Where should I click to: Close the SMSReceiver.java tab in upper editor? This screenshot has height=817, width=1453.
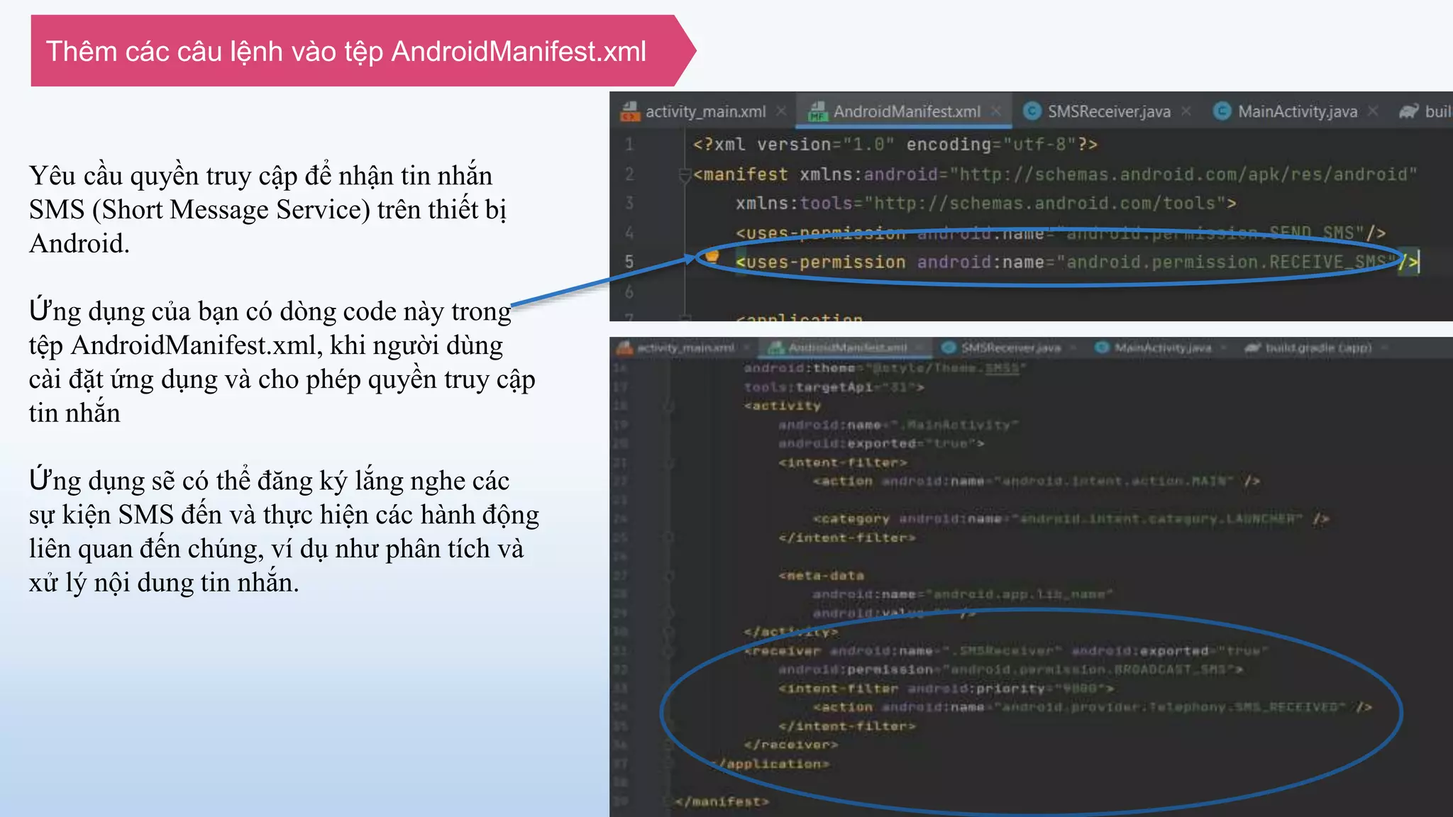[x=1186, y=111]
